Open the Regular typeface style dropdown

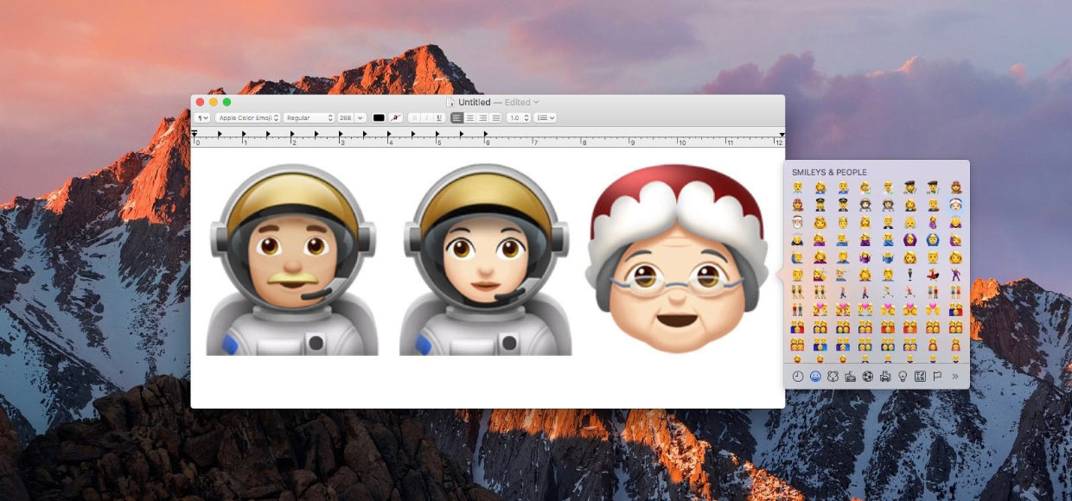pyautogui.click(x=309, y=117)
